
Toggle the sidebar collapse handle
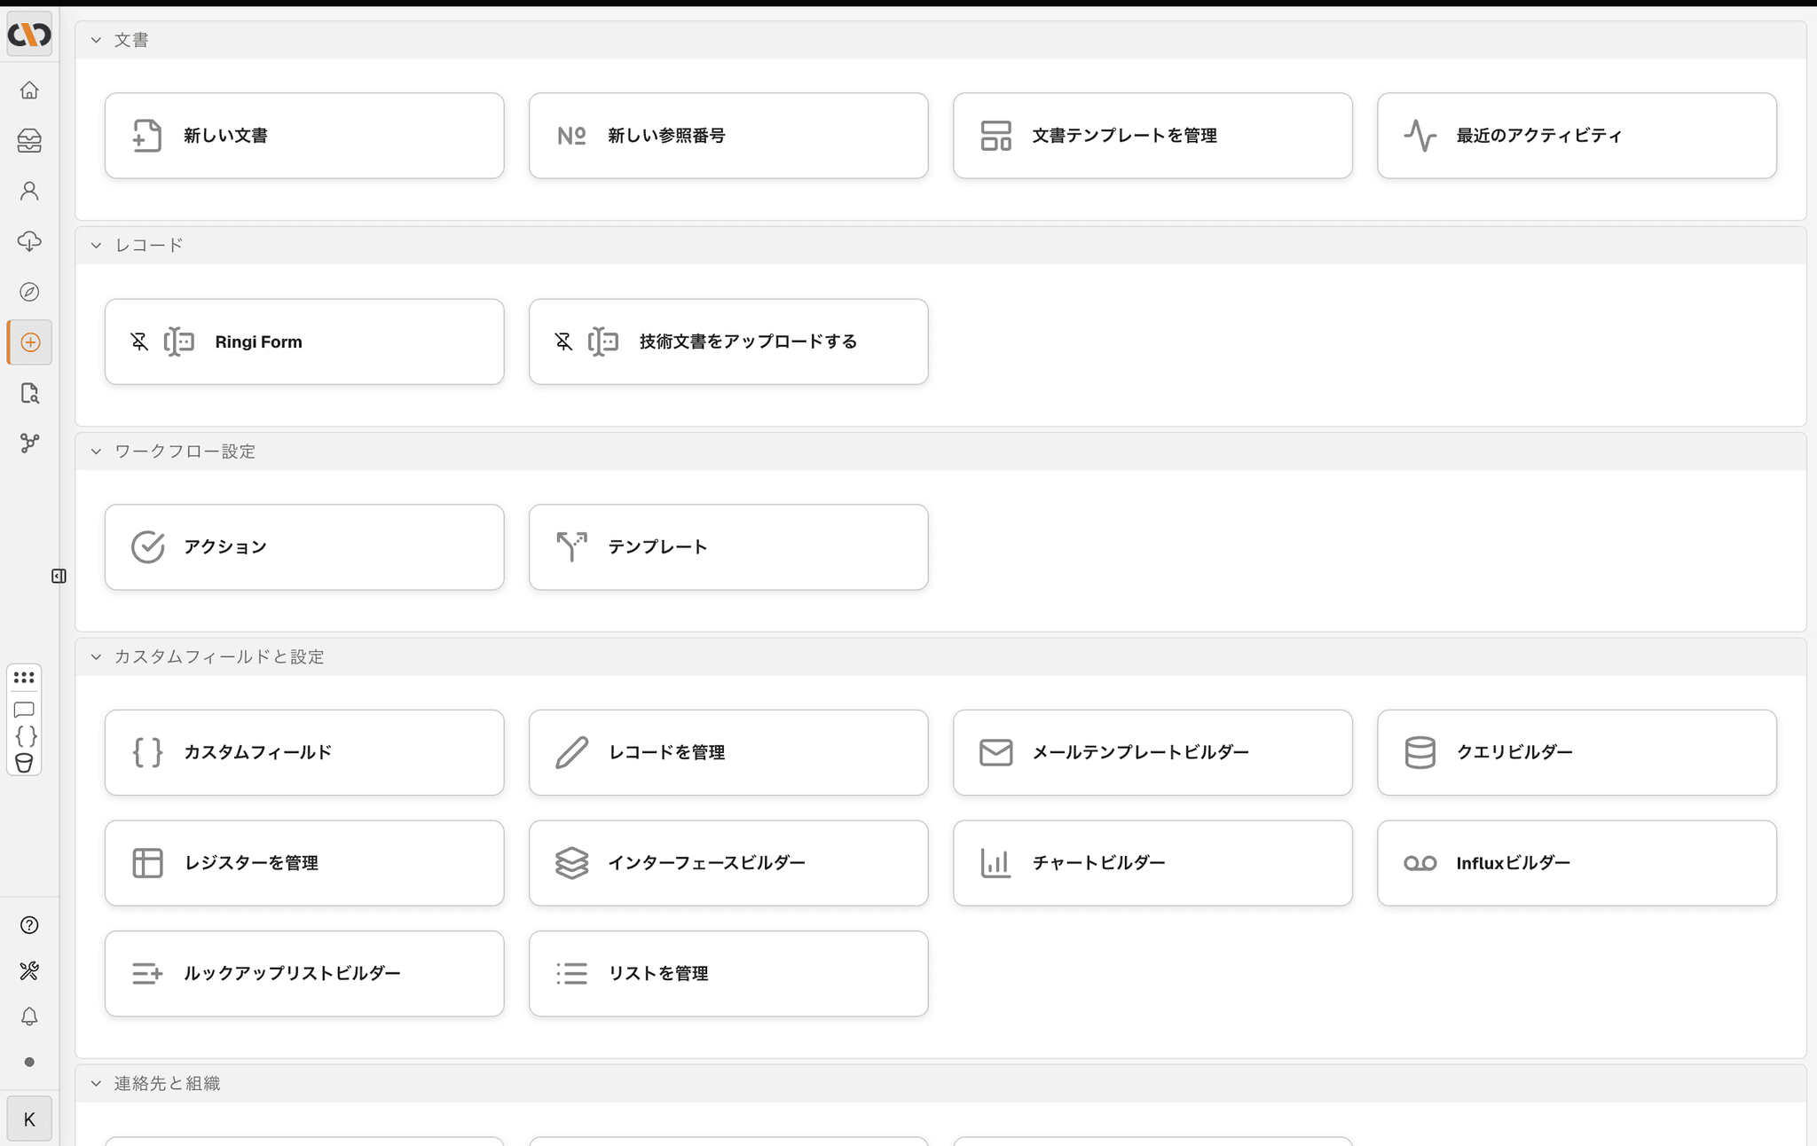[x=59, y=577]
